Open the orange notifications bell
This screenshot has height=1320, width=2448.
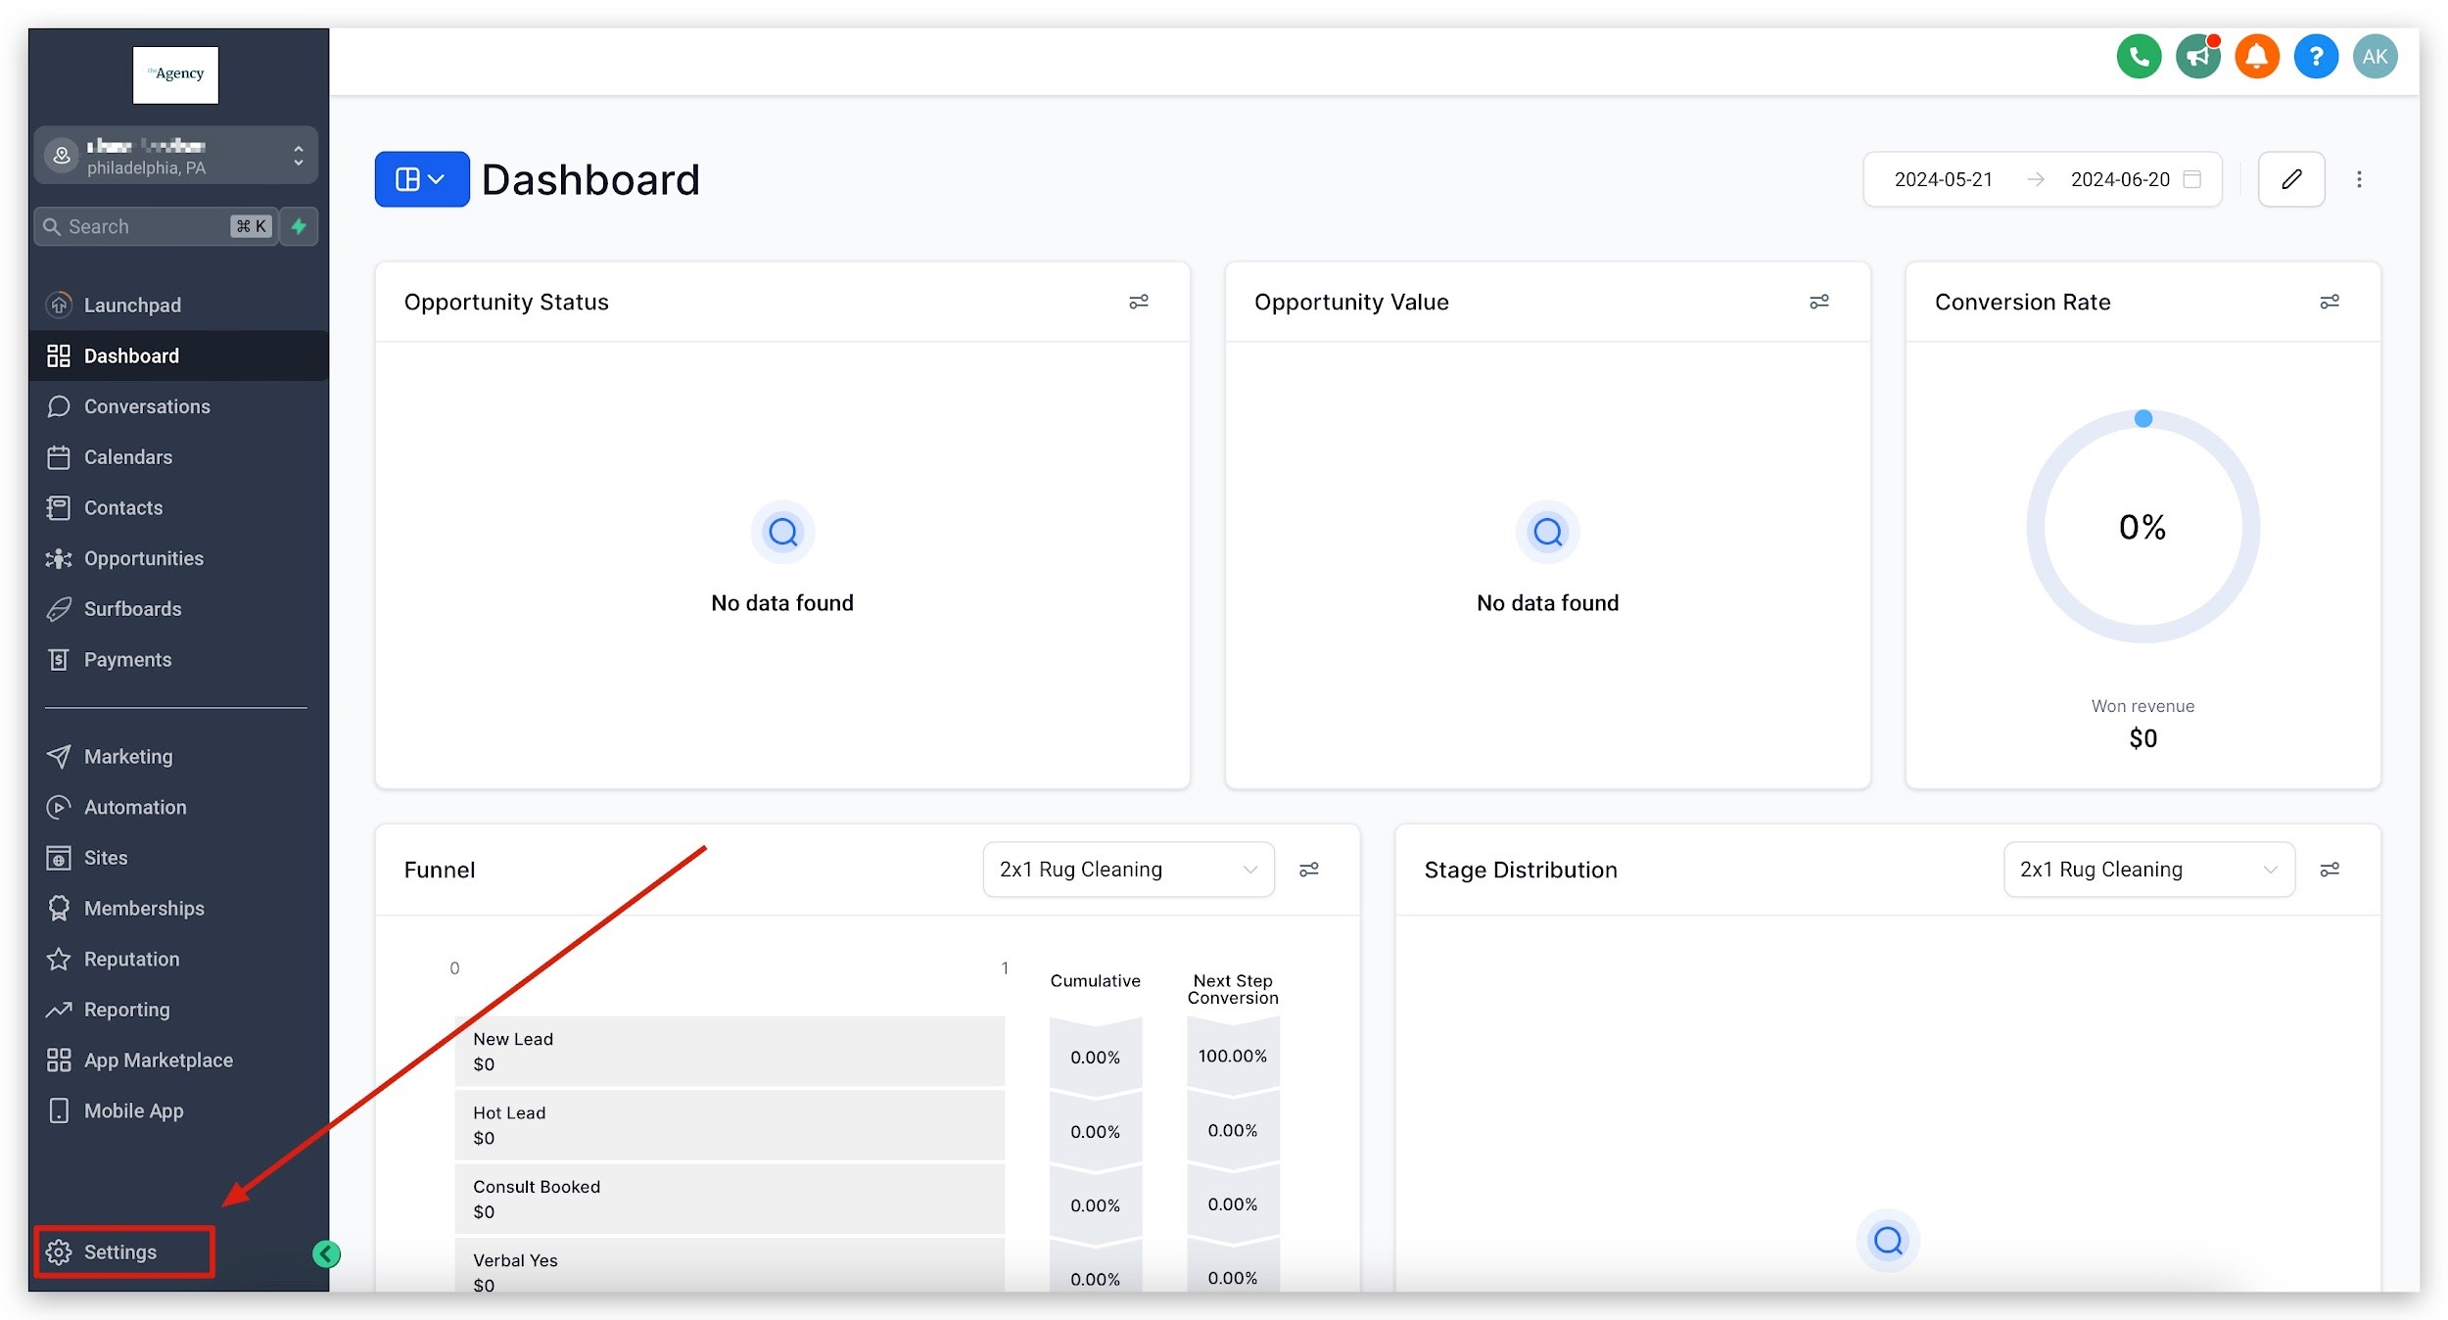[x=2256, y=57]
